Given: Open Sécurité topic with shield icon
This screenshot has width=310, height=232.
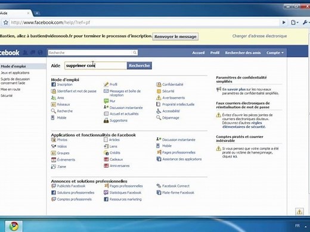Looking at the screenshot, I should [x=168, y=91].
